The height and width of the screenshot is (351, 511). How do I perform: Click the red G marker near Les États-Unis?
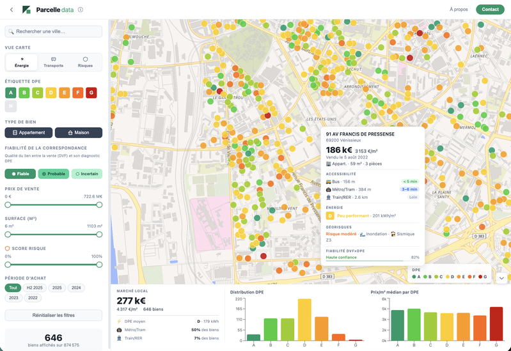click(268, 115)
